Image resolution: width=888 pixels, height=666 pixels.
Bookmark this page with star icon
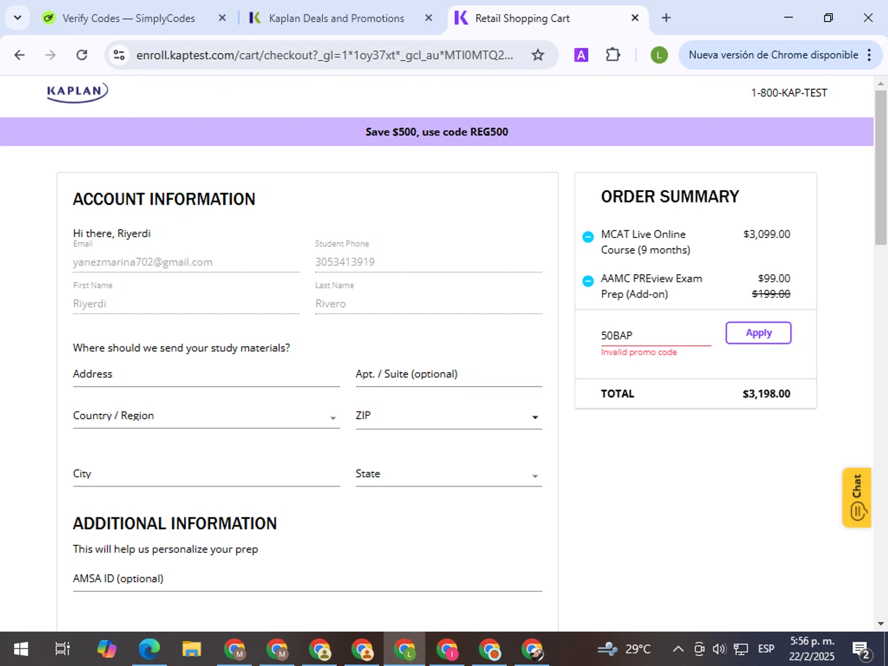point(538,55)
